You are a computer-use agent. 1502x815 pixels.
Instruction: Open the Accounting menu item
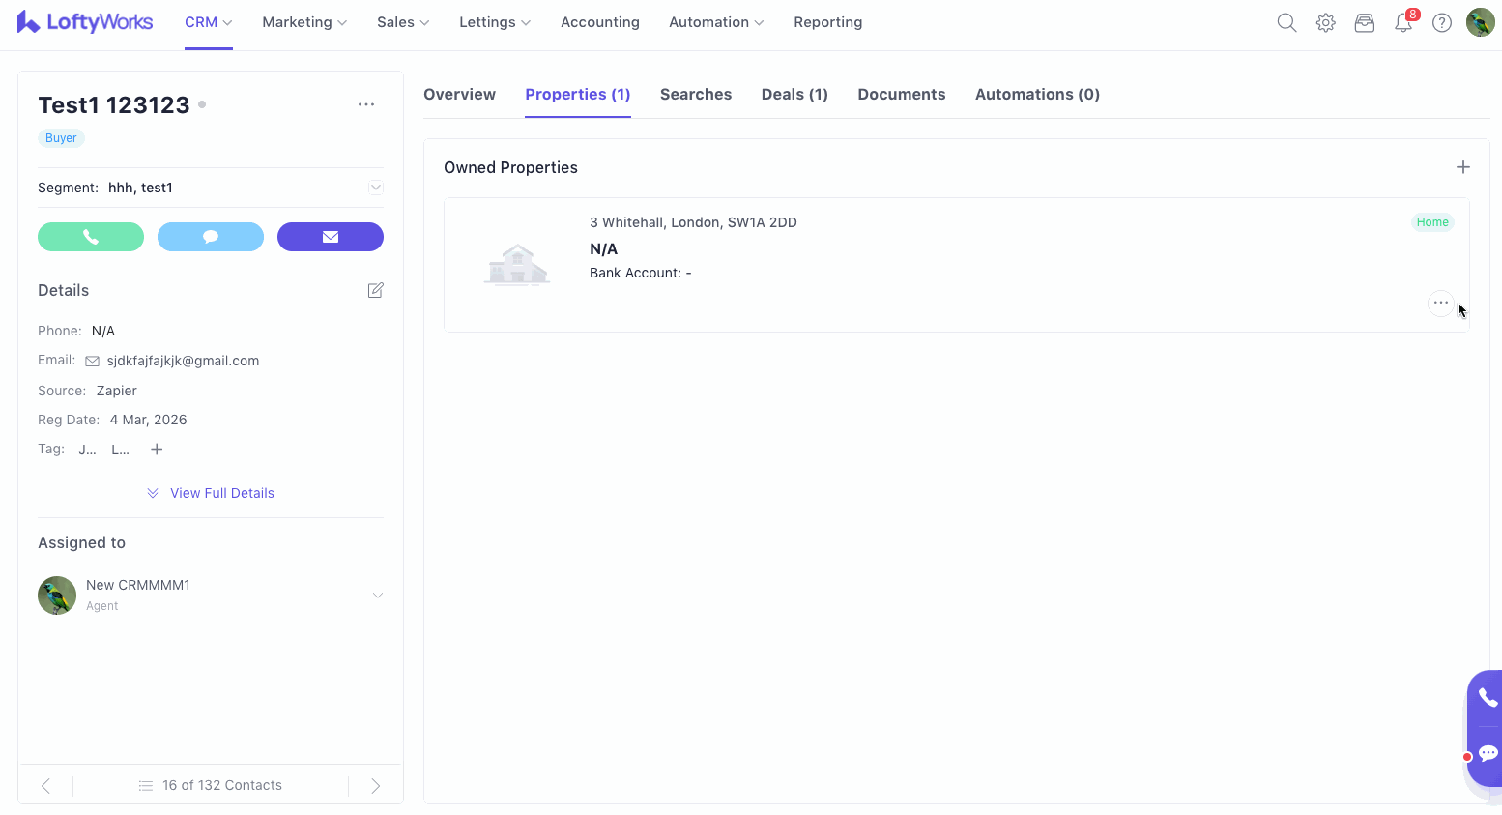pos(599,22)
